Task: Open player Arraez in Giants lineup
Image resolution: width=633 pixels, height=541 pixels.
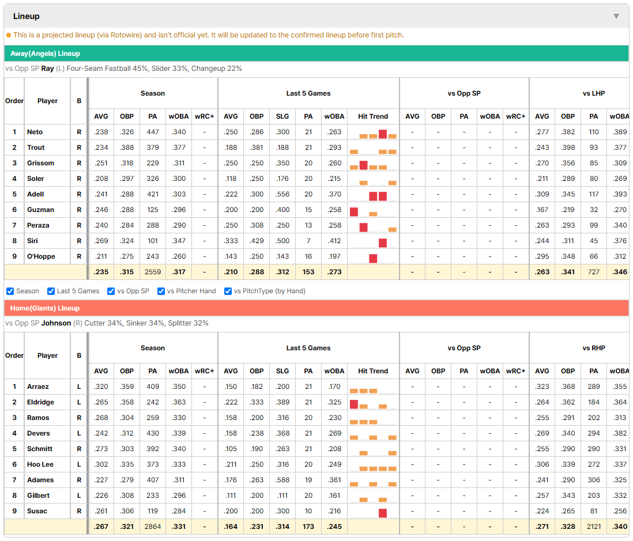Action: 38,387
